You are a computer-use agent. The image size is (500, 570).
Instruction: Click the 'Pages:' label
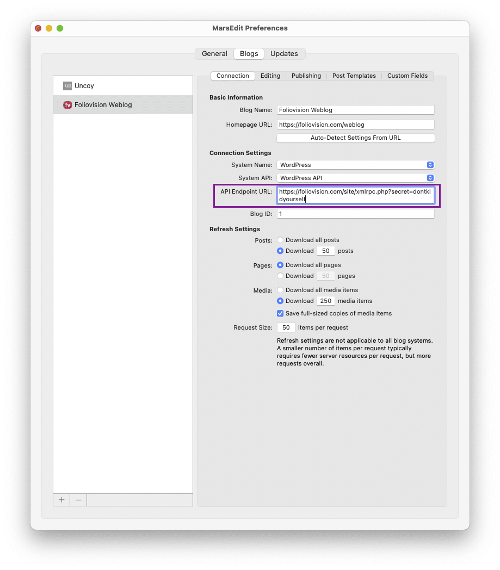click(263, 266)
